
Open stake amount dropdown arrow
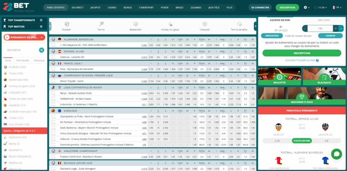(x=341, y=28)
